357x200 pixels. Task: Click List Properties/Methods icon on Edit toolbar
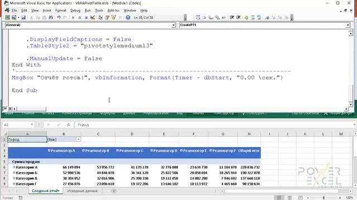click(197, 17)
